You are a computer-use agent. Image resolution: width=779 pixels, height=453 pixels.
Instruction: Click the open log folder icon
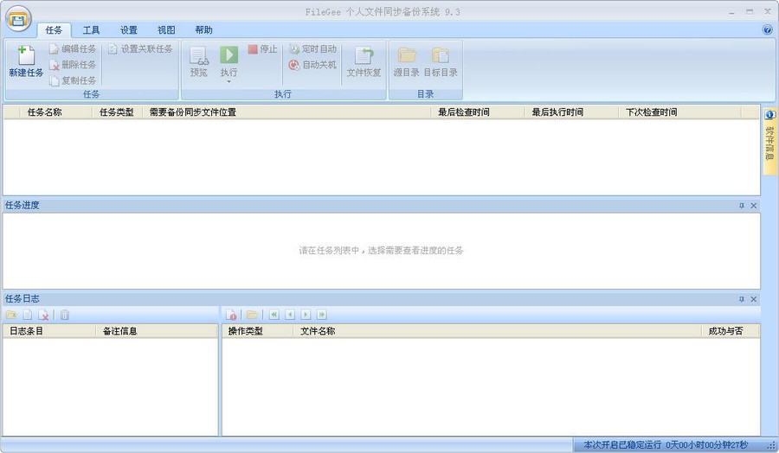[11, 315]
